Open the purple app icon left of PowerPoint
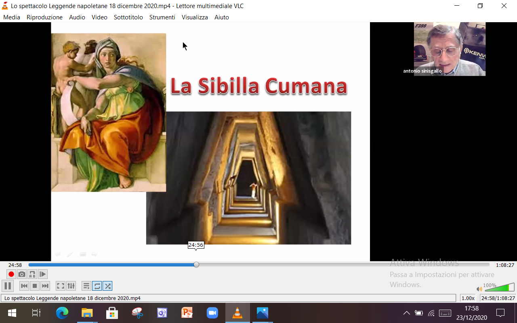The image size is (517, 323). point(162,313)
